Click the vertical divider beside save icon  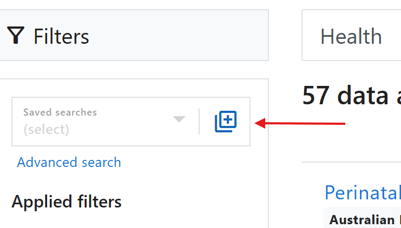point(199,122)
